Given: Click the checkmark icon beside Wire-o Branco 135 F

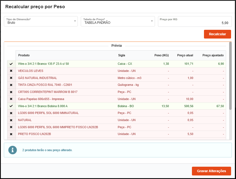Looking at the screenshot, I should tap(11, 64).
